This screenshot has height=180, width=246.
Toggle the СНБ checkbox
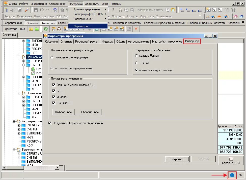pyautogui.click(x=54, y=91)
